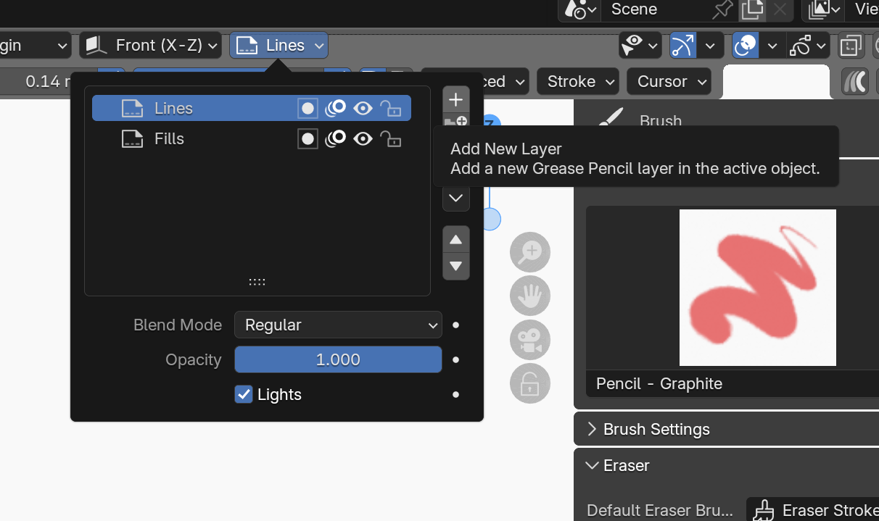Click the Eraser Stroke brush field
The height and width of the screenshot is (521, 879).
pyautogui.click(x=812, y=511)
